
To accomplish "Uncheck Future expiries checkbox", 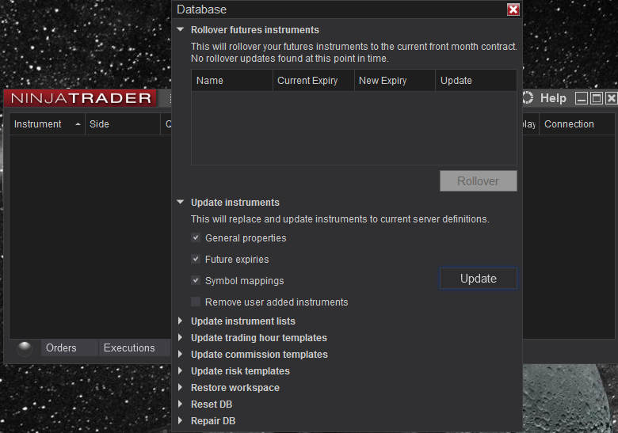I will point(196,259).
